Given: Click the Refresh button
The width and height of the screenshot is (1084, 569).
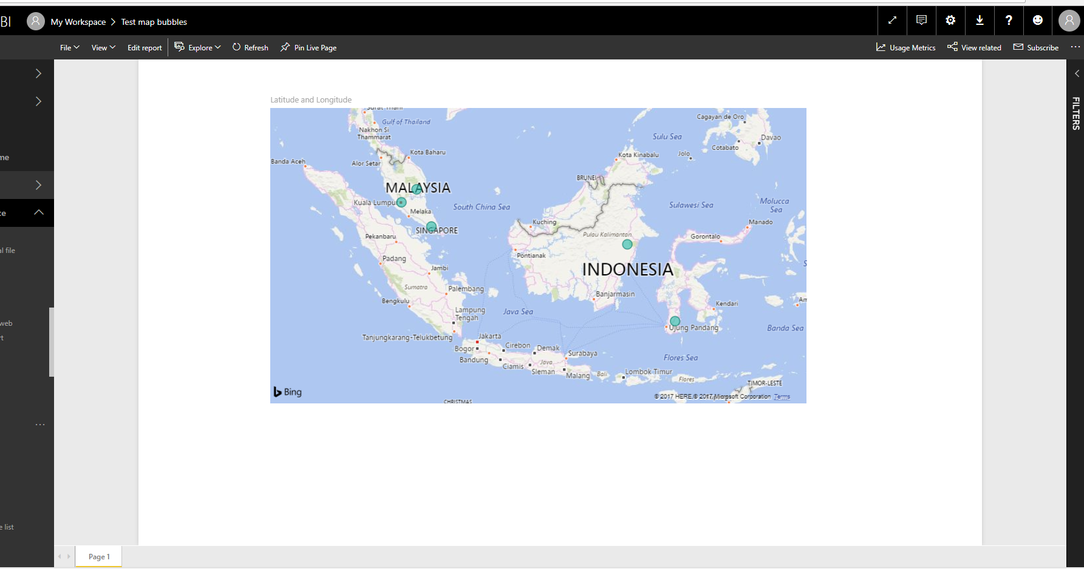Looking at the screenshot, I should pos(250,47).
